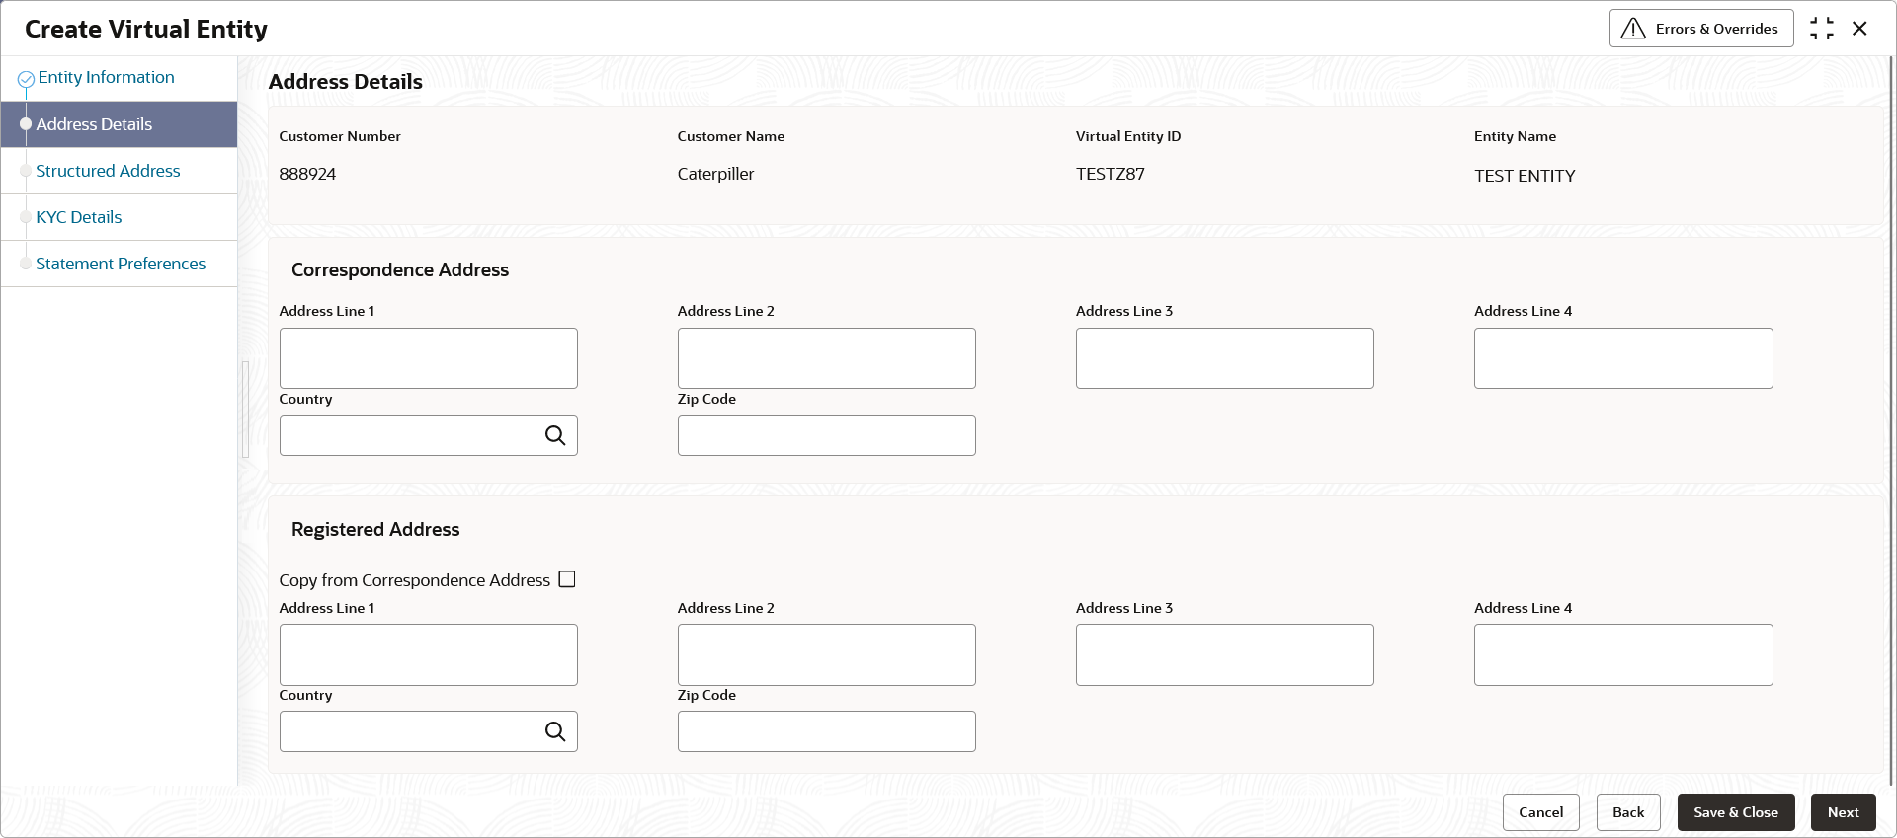
Task: Click the side panel collapse handle
Action: click(x=245, y=410)
